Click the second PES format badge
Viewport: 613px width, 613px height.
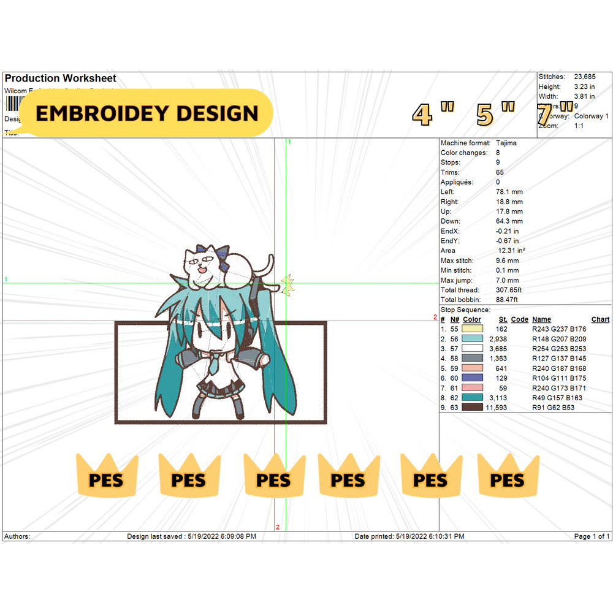pos(189,477)
